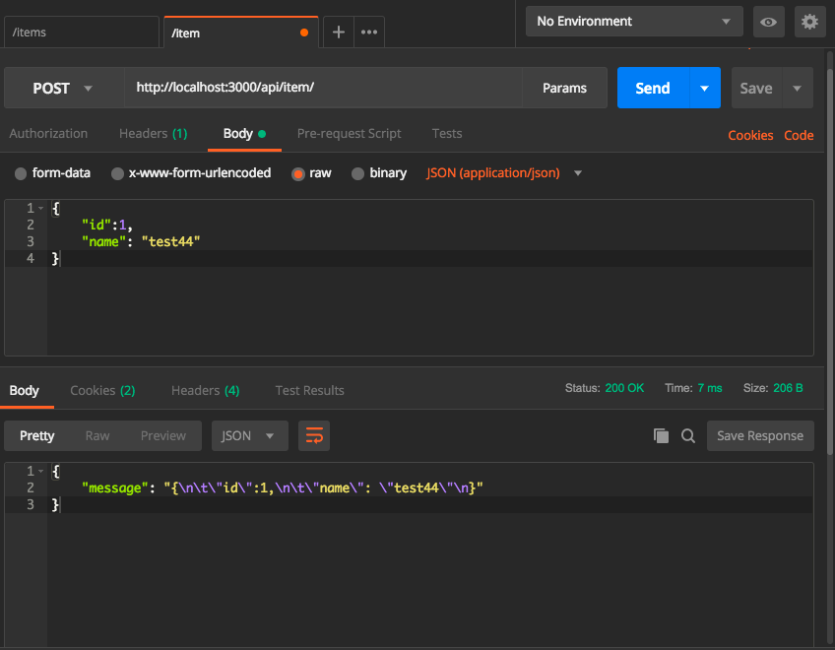Collapse response body line 1 fold arrow
835x650 pixels.
point(41,471)
